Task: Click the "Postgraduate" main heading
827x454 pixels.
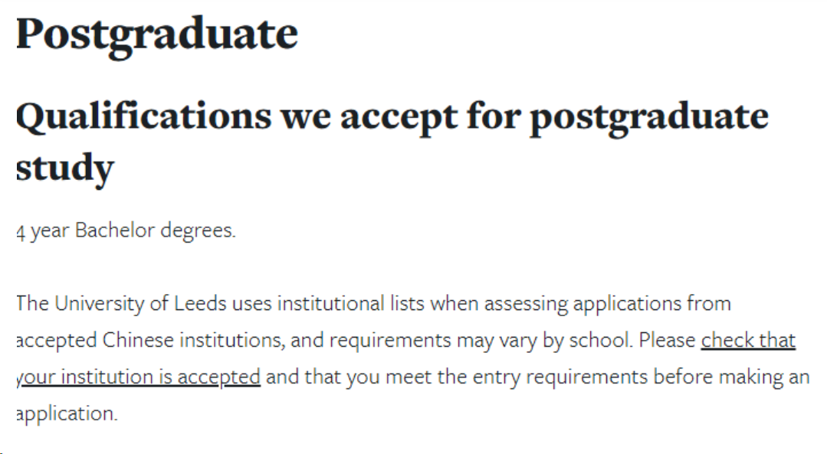Action: coord(157,34)
